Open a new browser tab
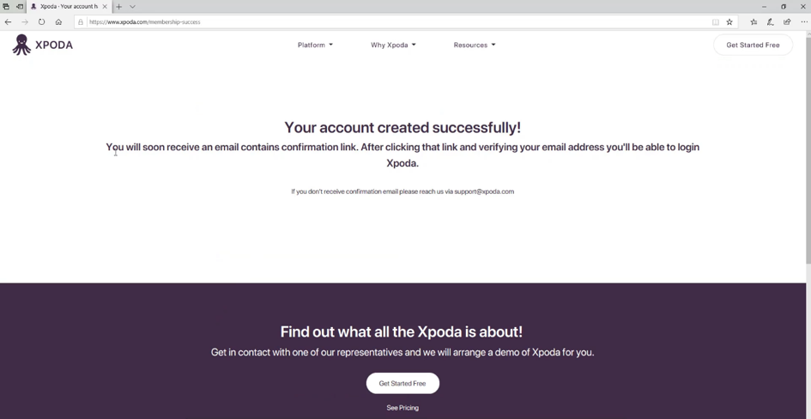Screen dimensions: 811x419 click(119, 7)
